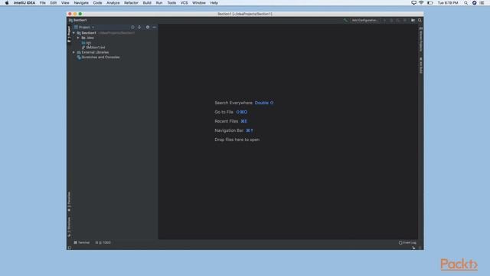The image size is (490, 276).
Task: Click the Apple menu icon
Action: (7, 3)
